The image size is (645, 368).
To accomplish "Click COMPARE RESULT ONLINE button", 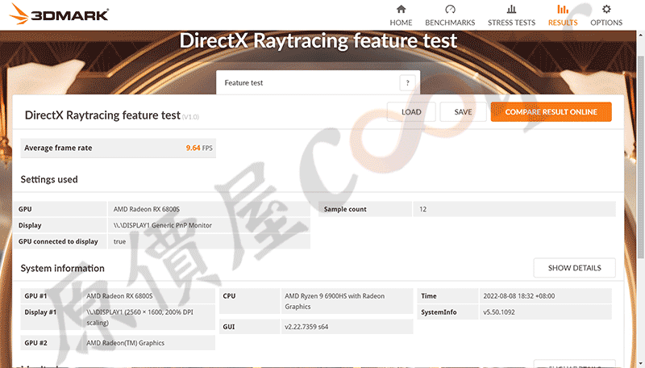I will point(551,112).
